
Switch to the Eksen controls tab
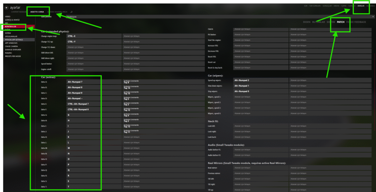pyautogui.click(x=307, y=22)
